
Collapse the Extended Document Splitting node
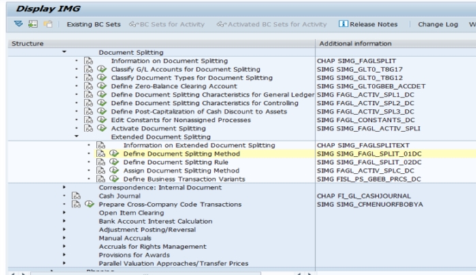coord(76,136)
